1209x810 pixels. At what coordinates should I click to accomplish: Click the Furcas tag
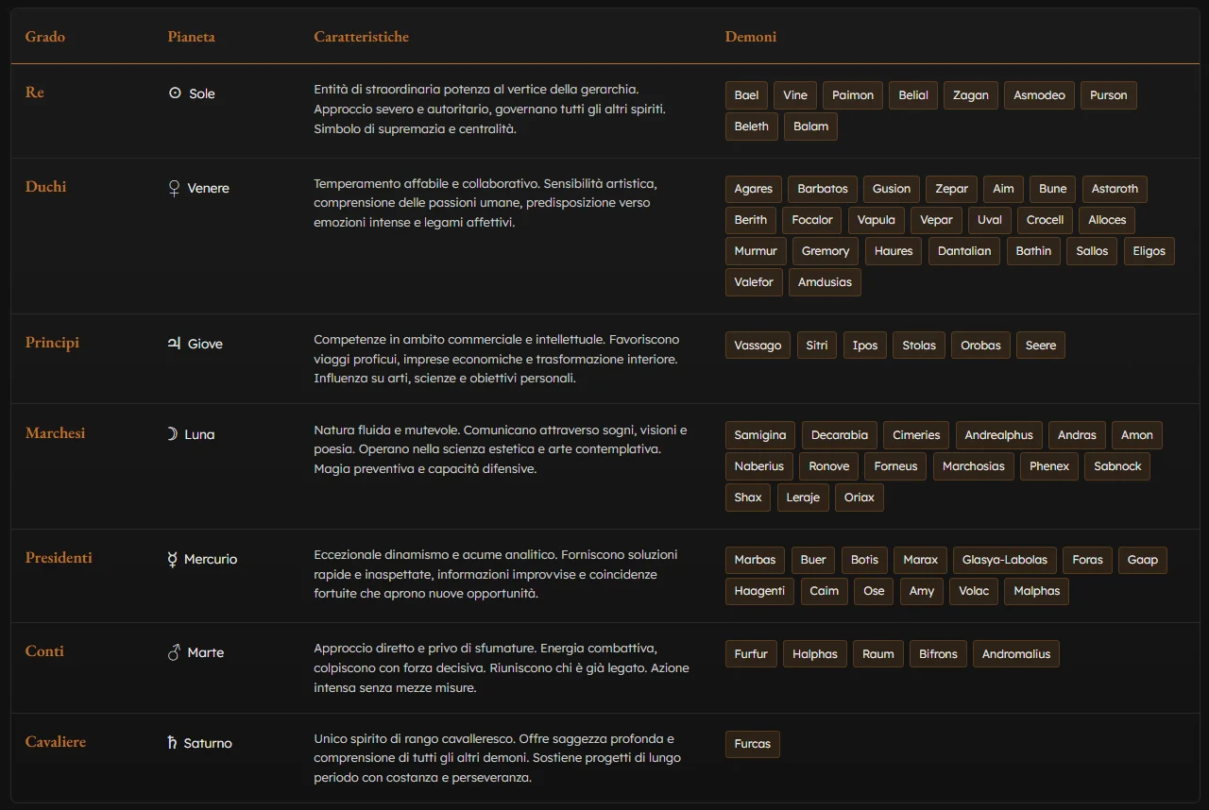click(753, 744)
